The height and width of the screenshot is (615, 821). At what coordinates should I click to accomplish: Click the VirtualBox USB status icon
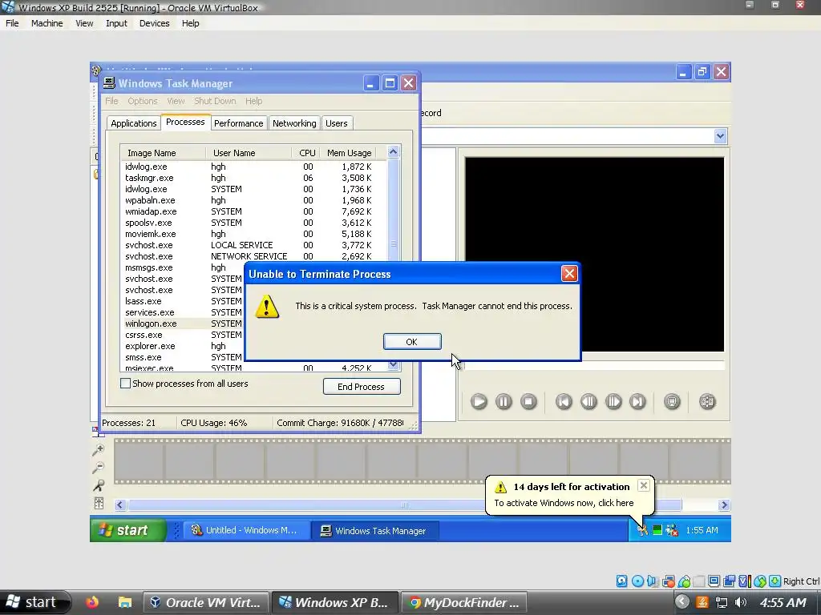(x=684, y=581)
